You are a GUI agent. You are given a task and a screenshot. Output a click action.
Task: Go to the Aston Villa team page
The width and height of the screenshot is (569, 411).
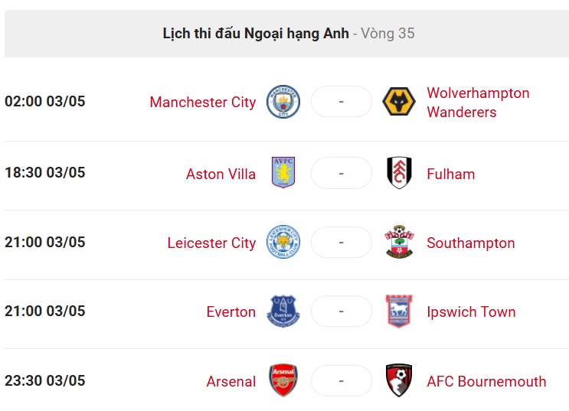click(x=221, y=175)
